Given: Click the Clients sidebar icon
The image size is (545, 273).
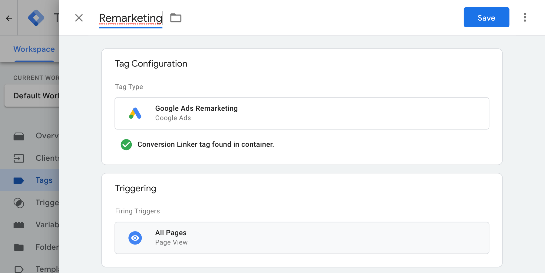Looking at the screenshot, I should (x=19, y=158).
